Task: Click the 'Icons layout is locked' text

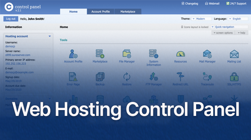Action: [x=196, y=27]
